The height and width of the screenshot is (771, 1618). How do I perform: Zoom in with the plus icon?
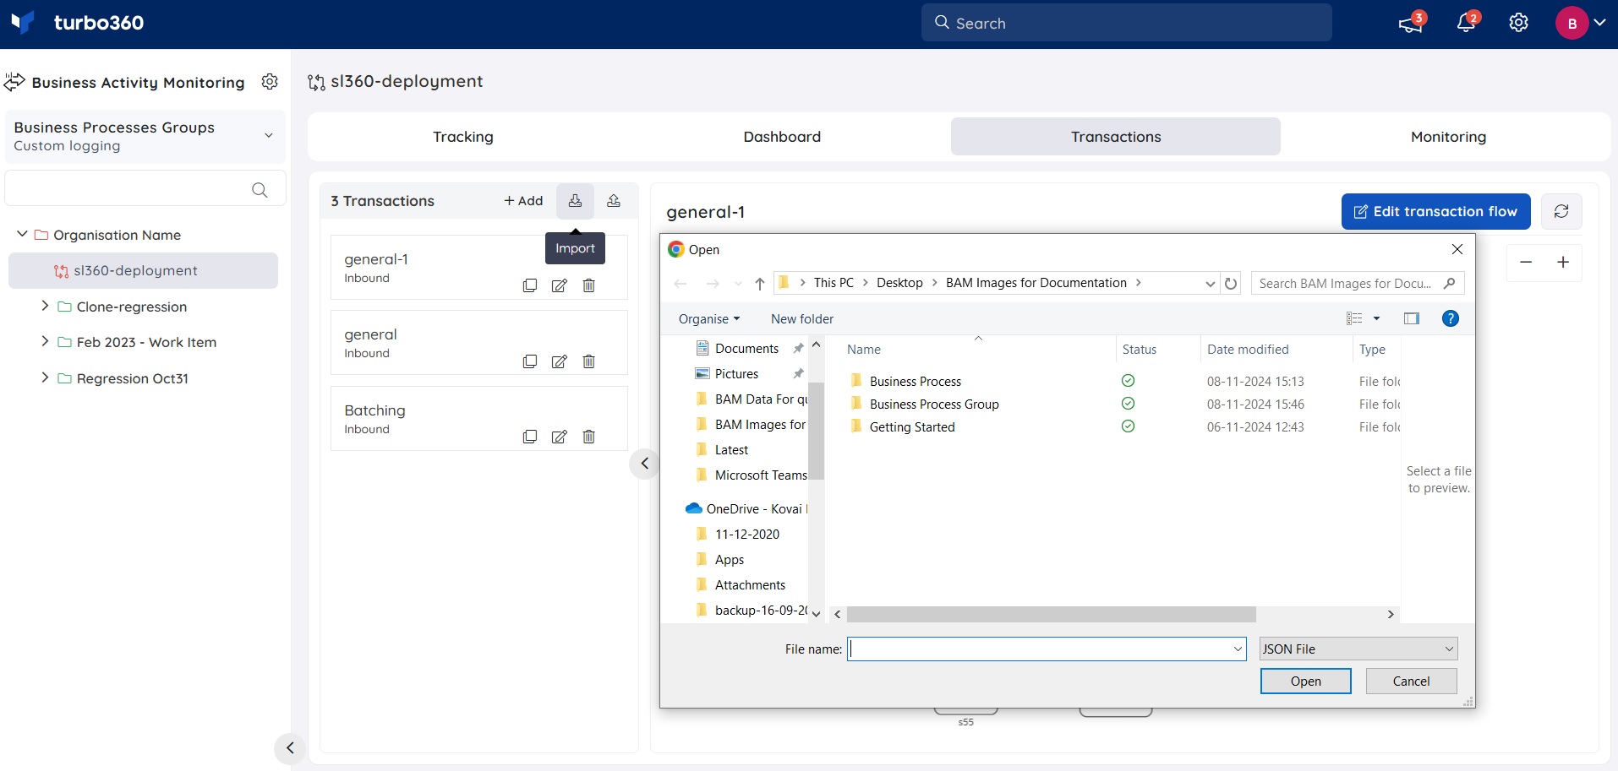[1563, 262]
